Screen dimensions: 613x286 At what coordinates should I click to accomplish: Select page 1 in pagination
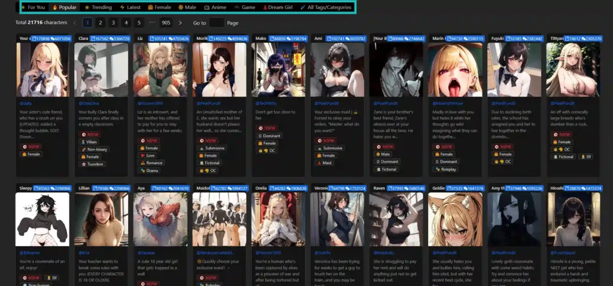coord(87,23)
